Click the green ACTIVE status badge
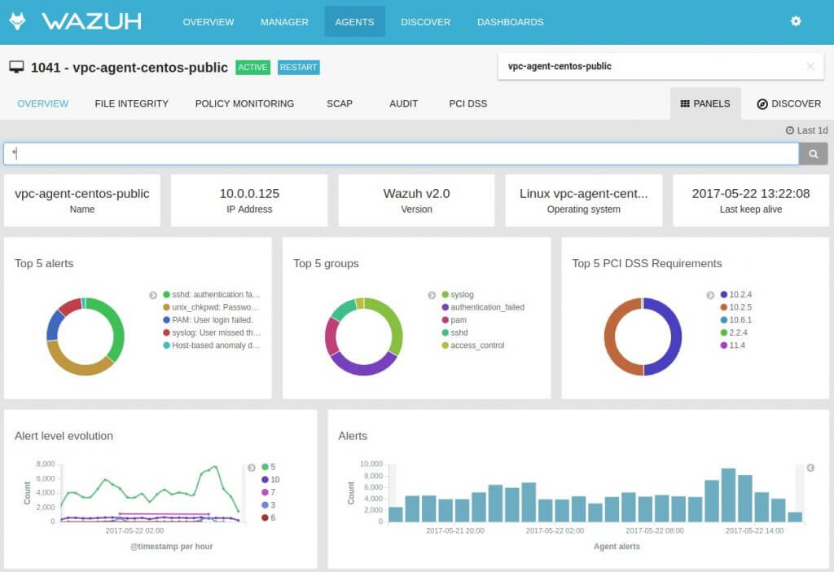 252,68
